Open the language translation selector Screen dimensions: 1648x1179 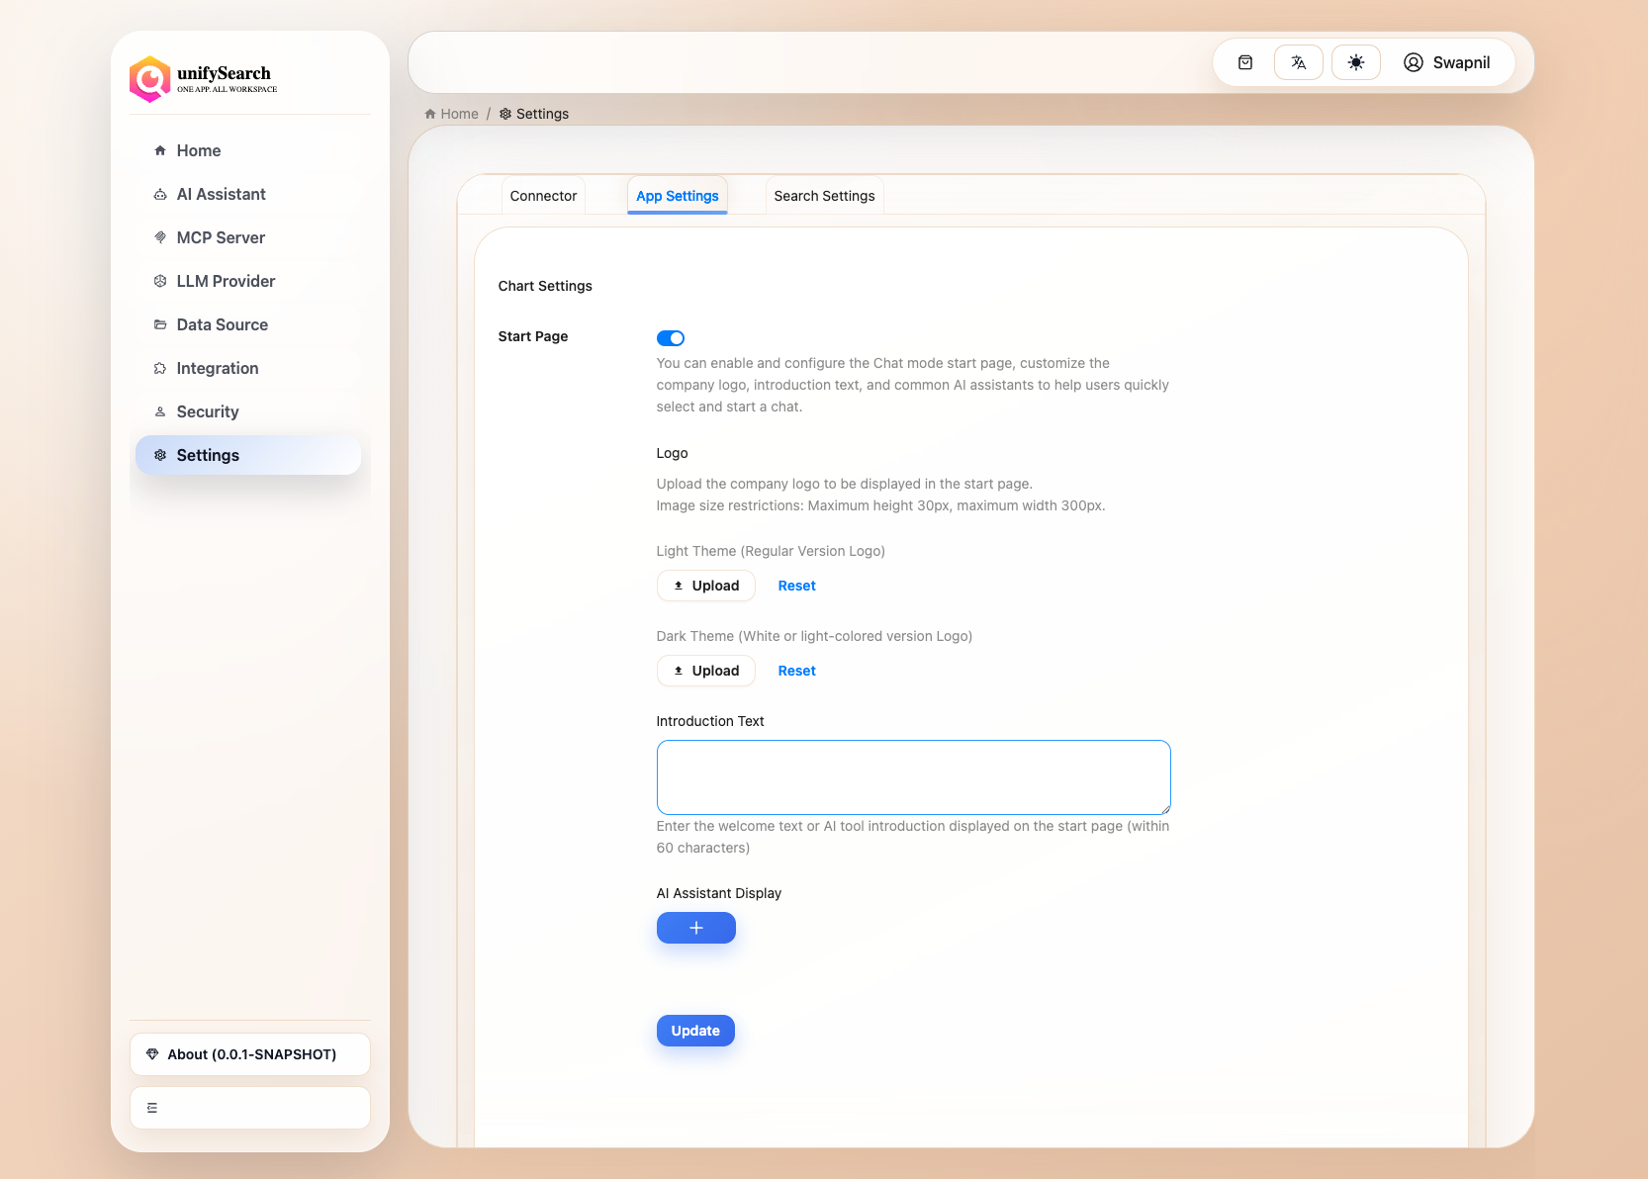[1298, 62]
